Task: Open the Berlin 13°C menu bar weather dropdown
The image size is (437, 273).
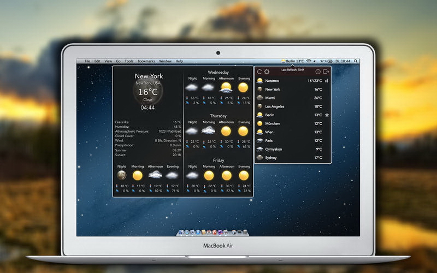Action: click(x=293, y=61)
